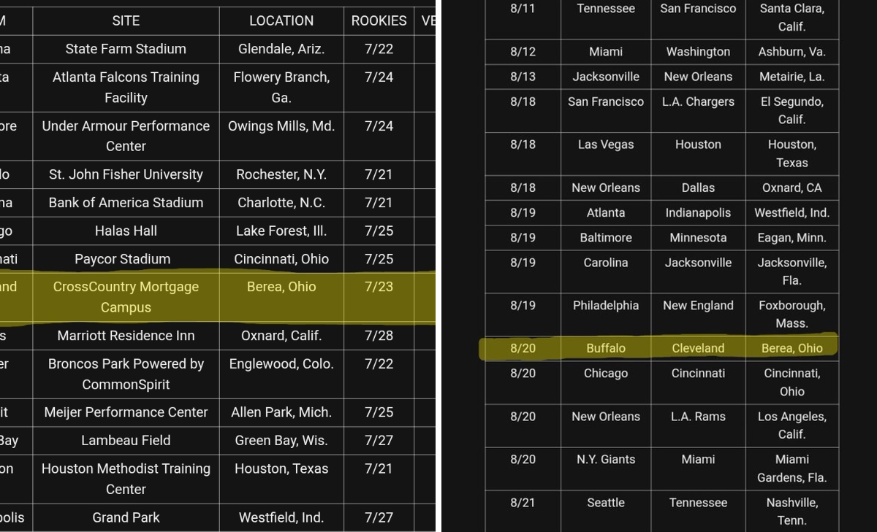877x532 pixels.
Task: Click Atlanta Falcons Training Facility cell
Action: [x=126, y=88]
